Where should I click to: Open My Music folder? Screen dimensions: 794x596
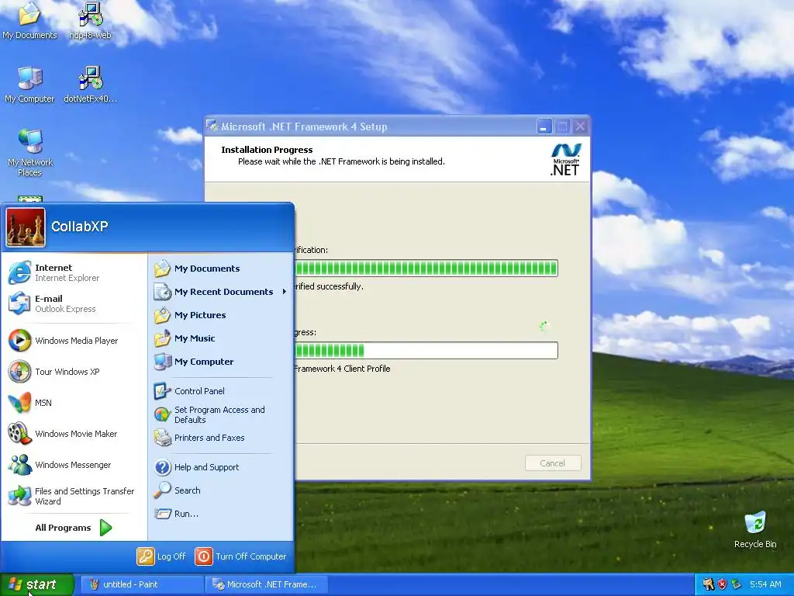[220, 338]
